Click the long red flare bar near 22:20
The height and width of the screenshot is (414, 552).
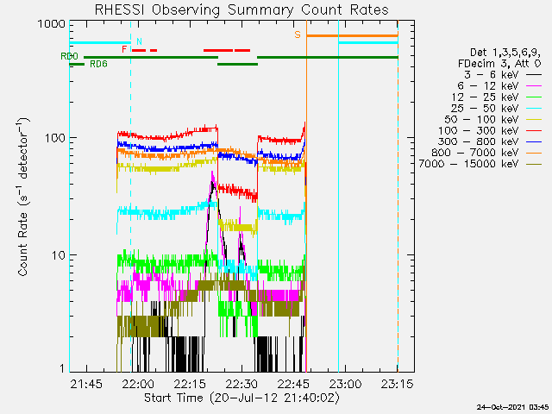pos(218,51)
